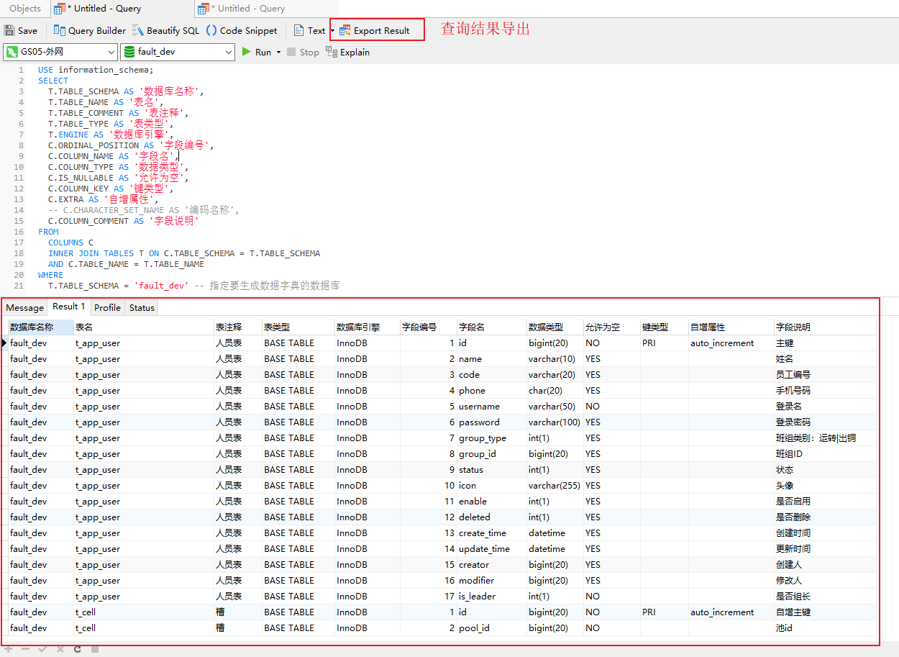Image resolution: width=899 pixels, height=657 pixels.
Task: Open the fault_dev database dropdown
Action: [178, 52]
